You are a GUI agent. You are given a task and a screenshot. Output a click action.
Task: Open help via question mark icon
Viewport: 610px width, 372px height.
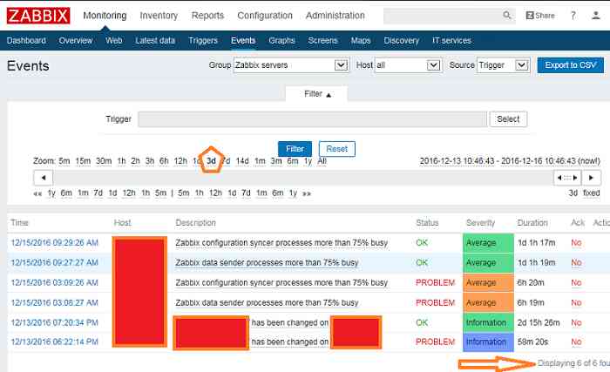(573, 16)
